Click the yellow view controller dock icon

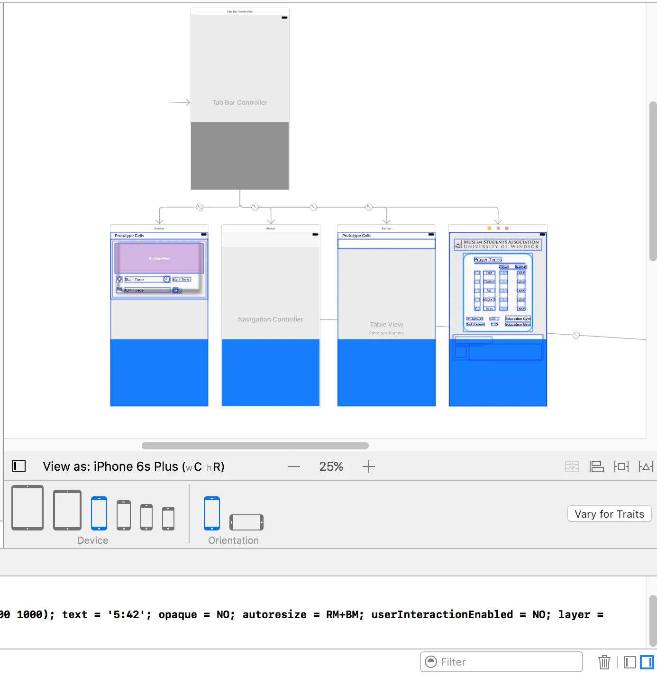point(489,228)
